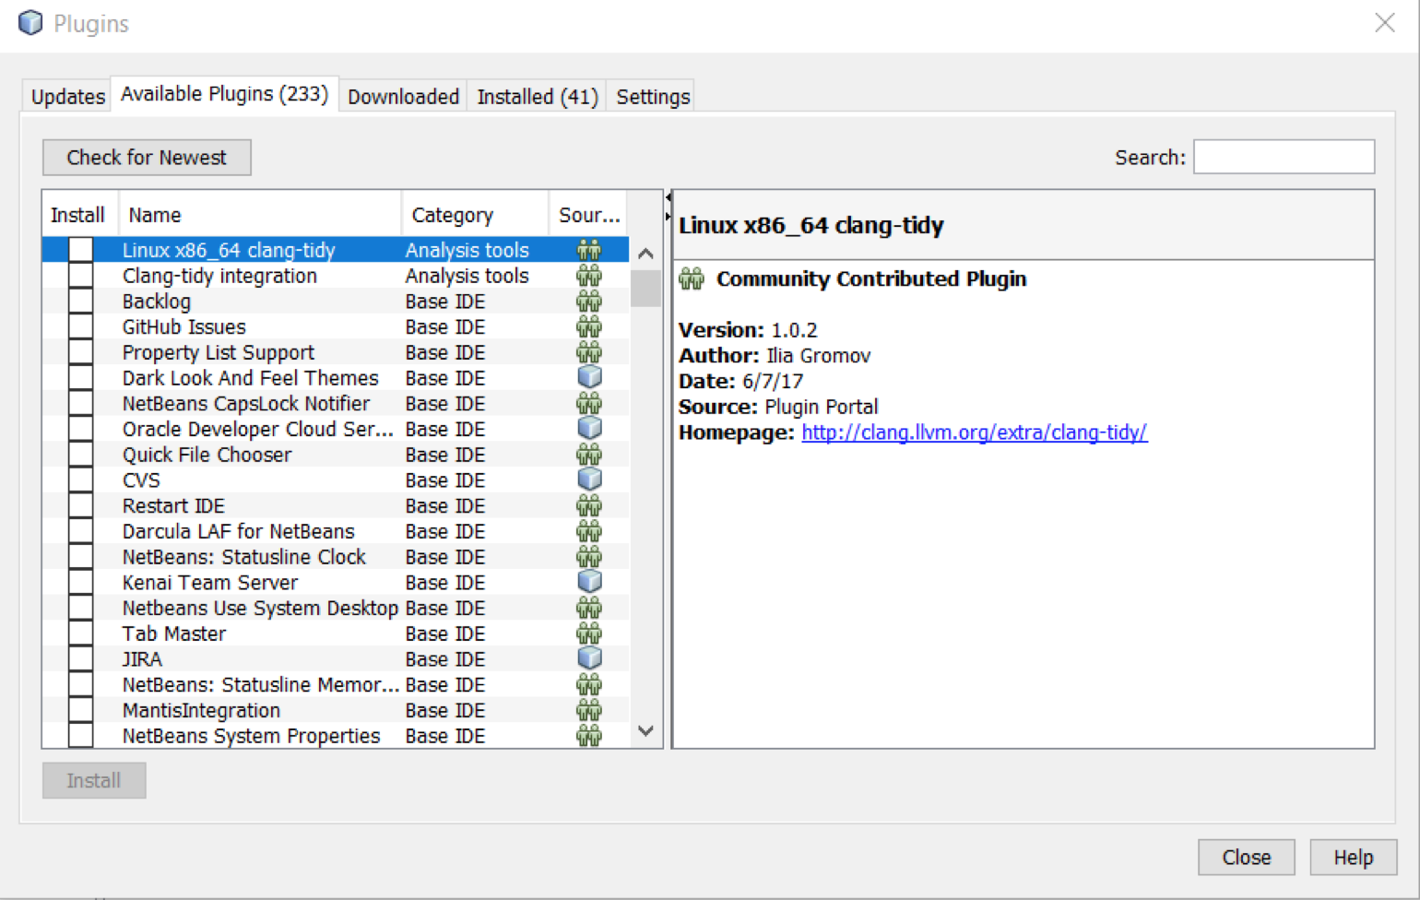This screenshot has width=1420, height=900.
Task: Click the scroll up arrow of plugin list
Action: click(x=645, y=254)
